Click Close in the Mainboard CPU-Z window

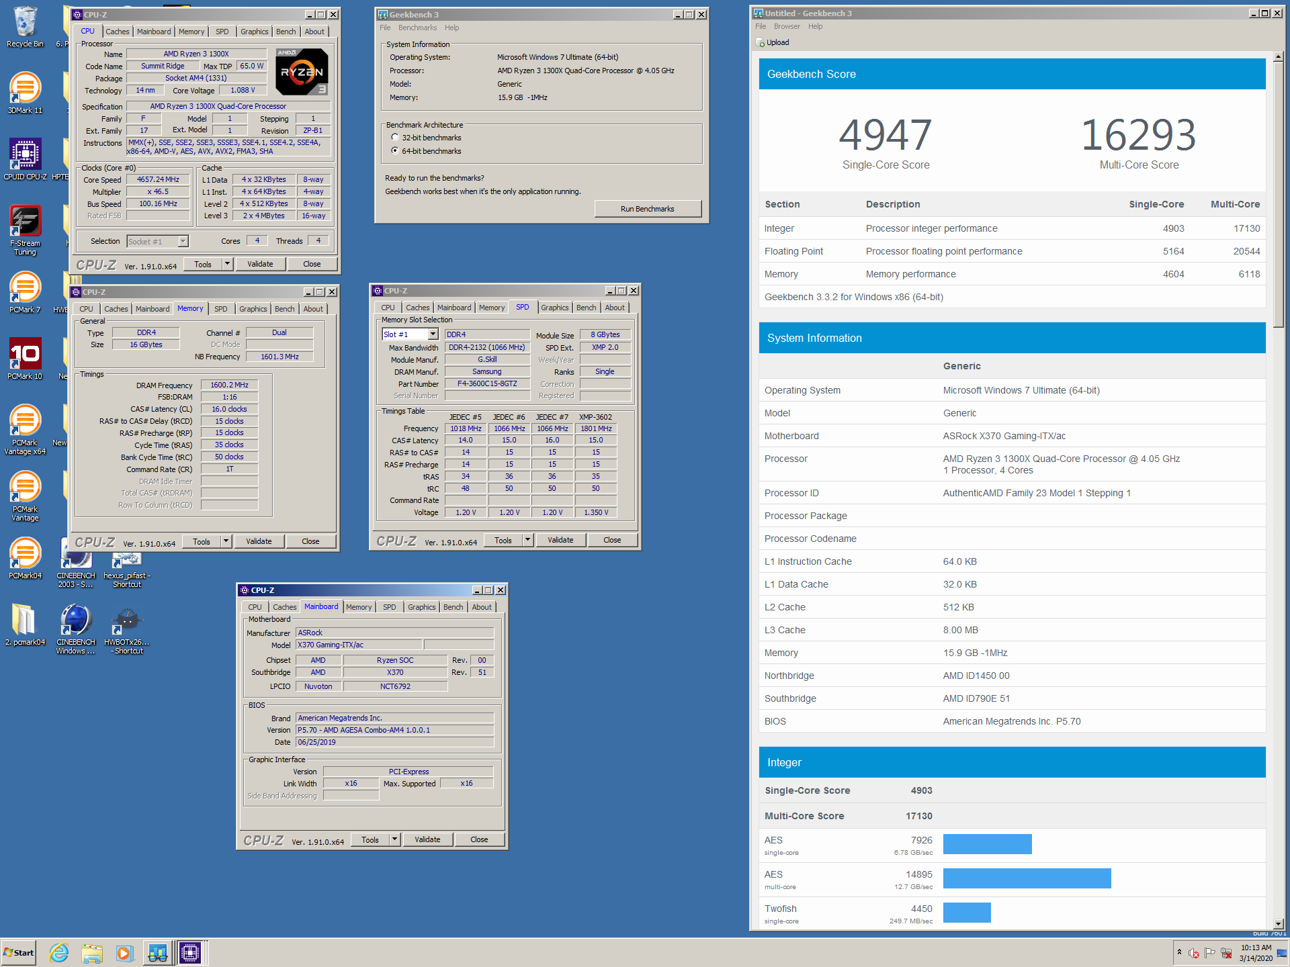[x=479, y=839]
